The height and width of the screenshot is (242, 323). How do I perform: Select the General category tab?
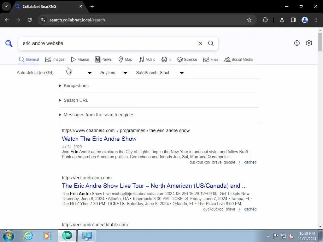coord(29,60)
